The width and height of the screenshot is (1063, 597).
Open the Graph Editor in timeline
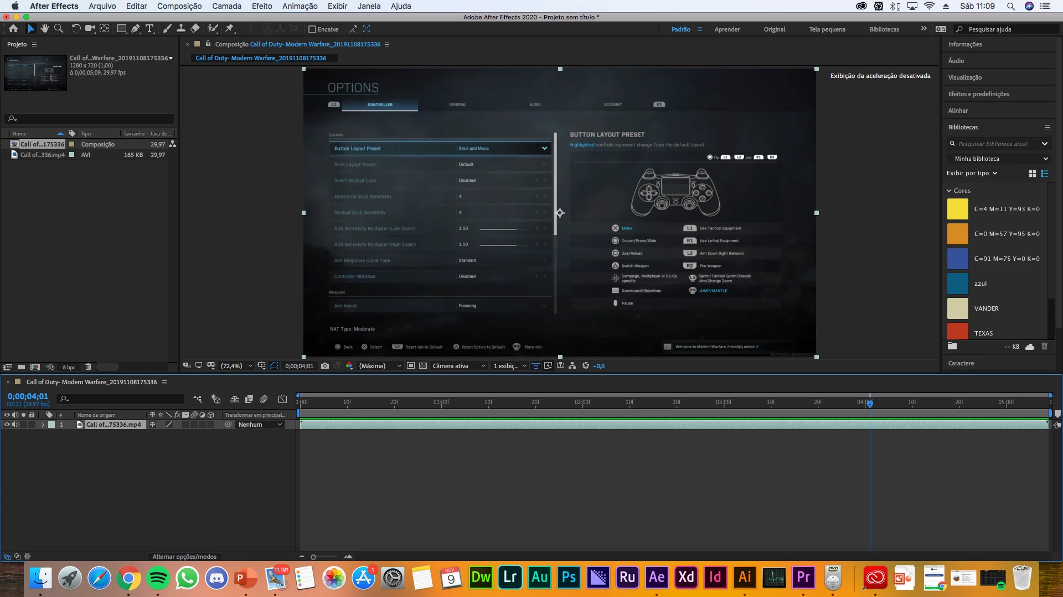pyautogui.click(x=282, y=399)
